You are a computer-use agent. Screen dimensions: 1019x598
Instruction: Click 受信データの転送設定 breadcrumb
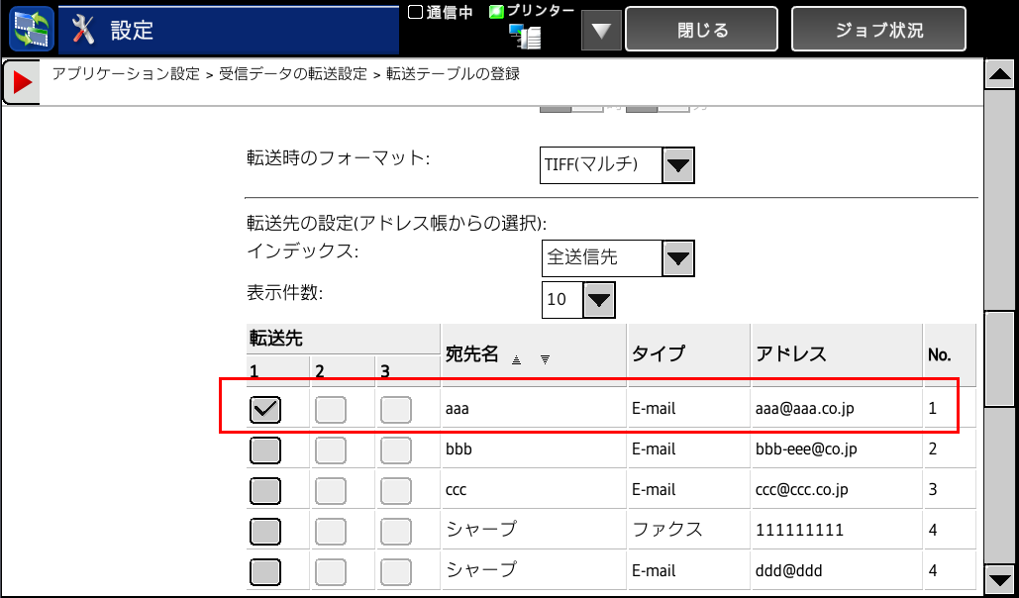tap(293, 74)
